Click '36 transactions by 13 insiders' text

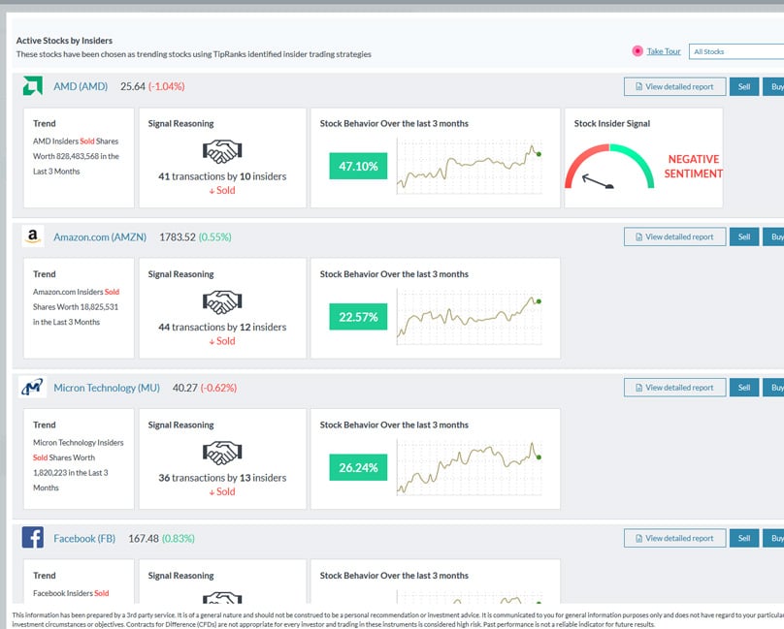(x=222, y=478)
